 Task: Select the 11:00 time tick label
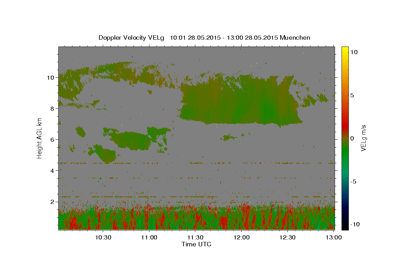point(149,237)
